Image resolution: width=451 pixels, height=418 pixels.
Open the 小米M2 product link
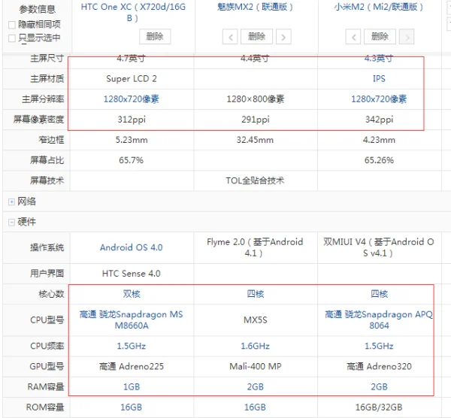pos(379,7)
